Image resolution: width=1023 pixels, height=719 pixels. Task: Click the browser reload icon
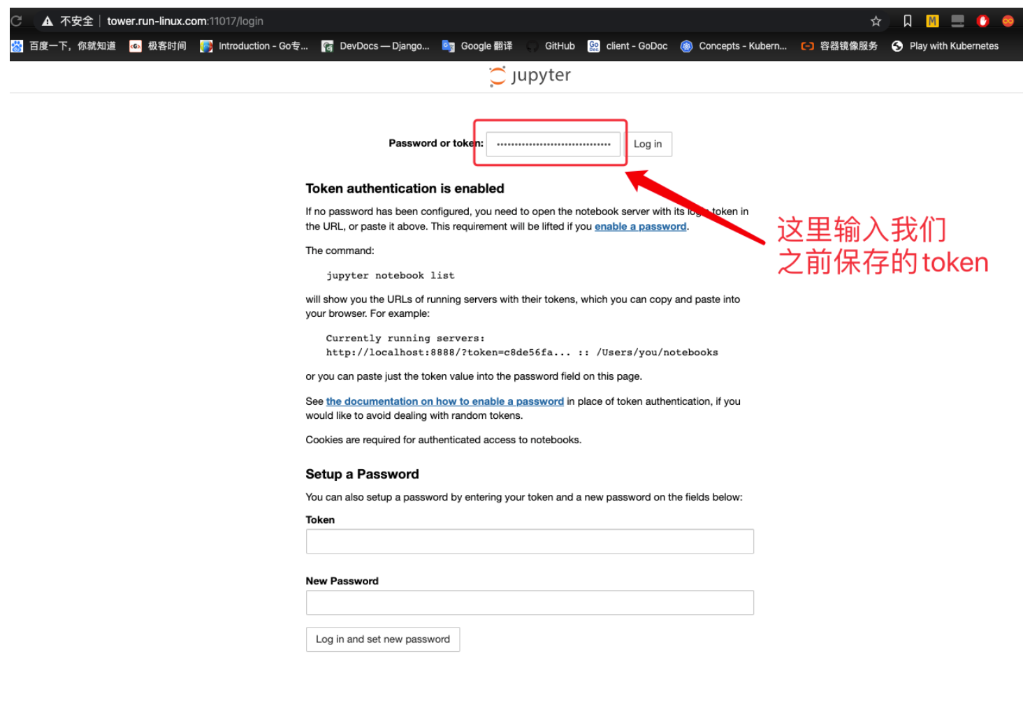click(x=16, y=21)
